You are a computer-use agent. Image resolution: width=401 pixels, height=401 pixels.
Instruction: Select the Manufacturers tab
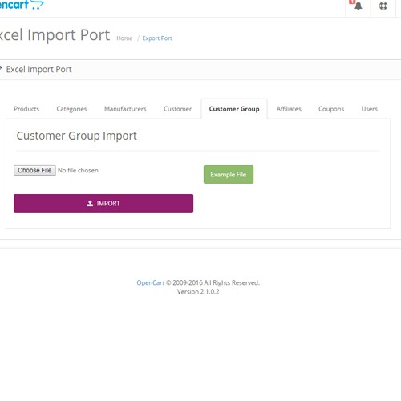125,109
